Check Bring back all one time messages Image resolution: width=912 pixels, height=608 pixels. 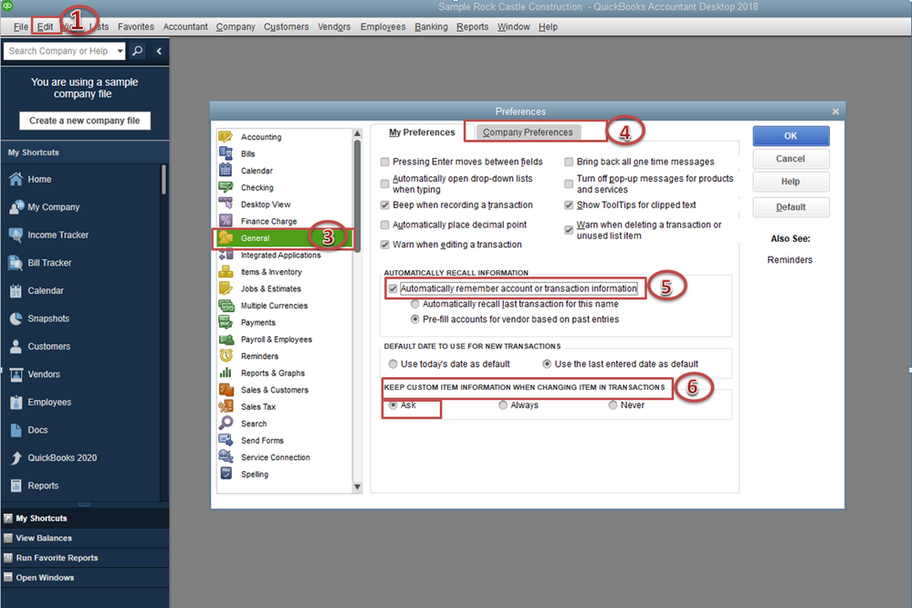[569, 162]
